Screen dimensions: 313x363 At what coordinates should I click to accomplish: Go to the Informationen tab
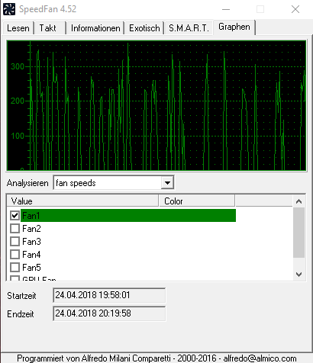pyautogui.click(x=95, y=28)
